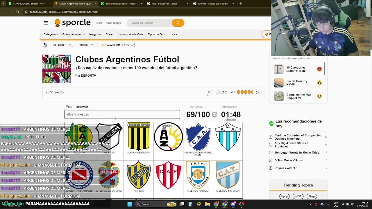Switch to DONATOCABJ12 Stream tab
The image size is (372, 209).
point(29,4)
